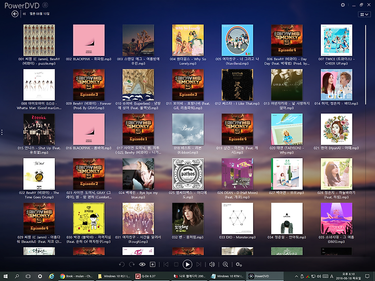Open PowerDVD settings gear at top right

(343, 5)
